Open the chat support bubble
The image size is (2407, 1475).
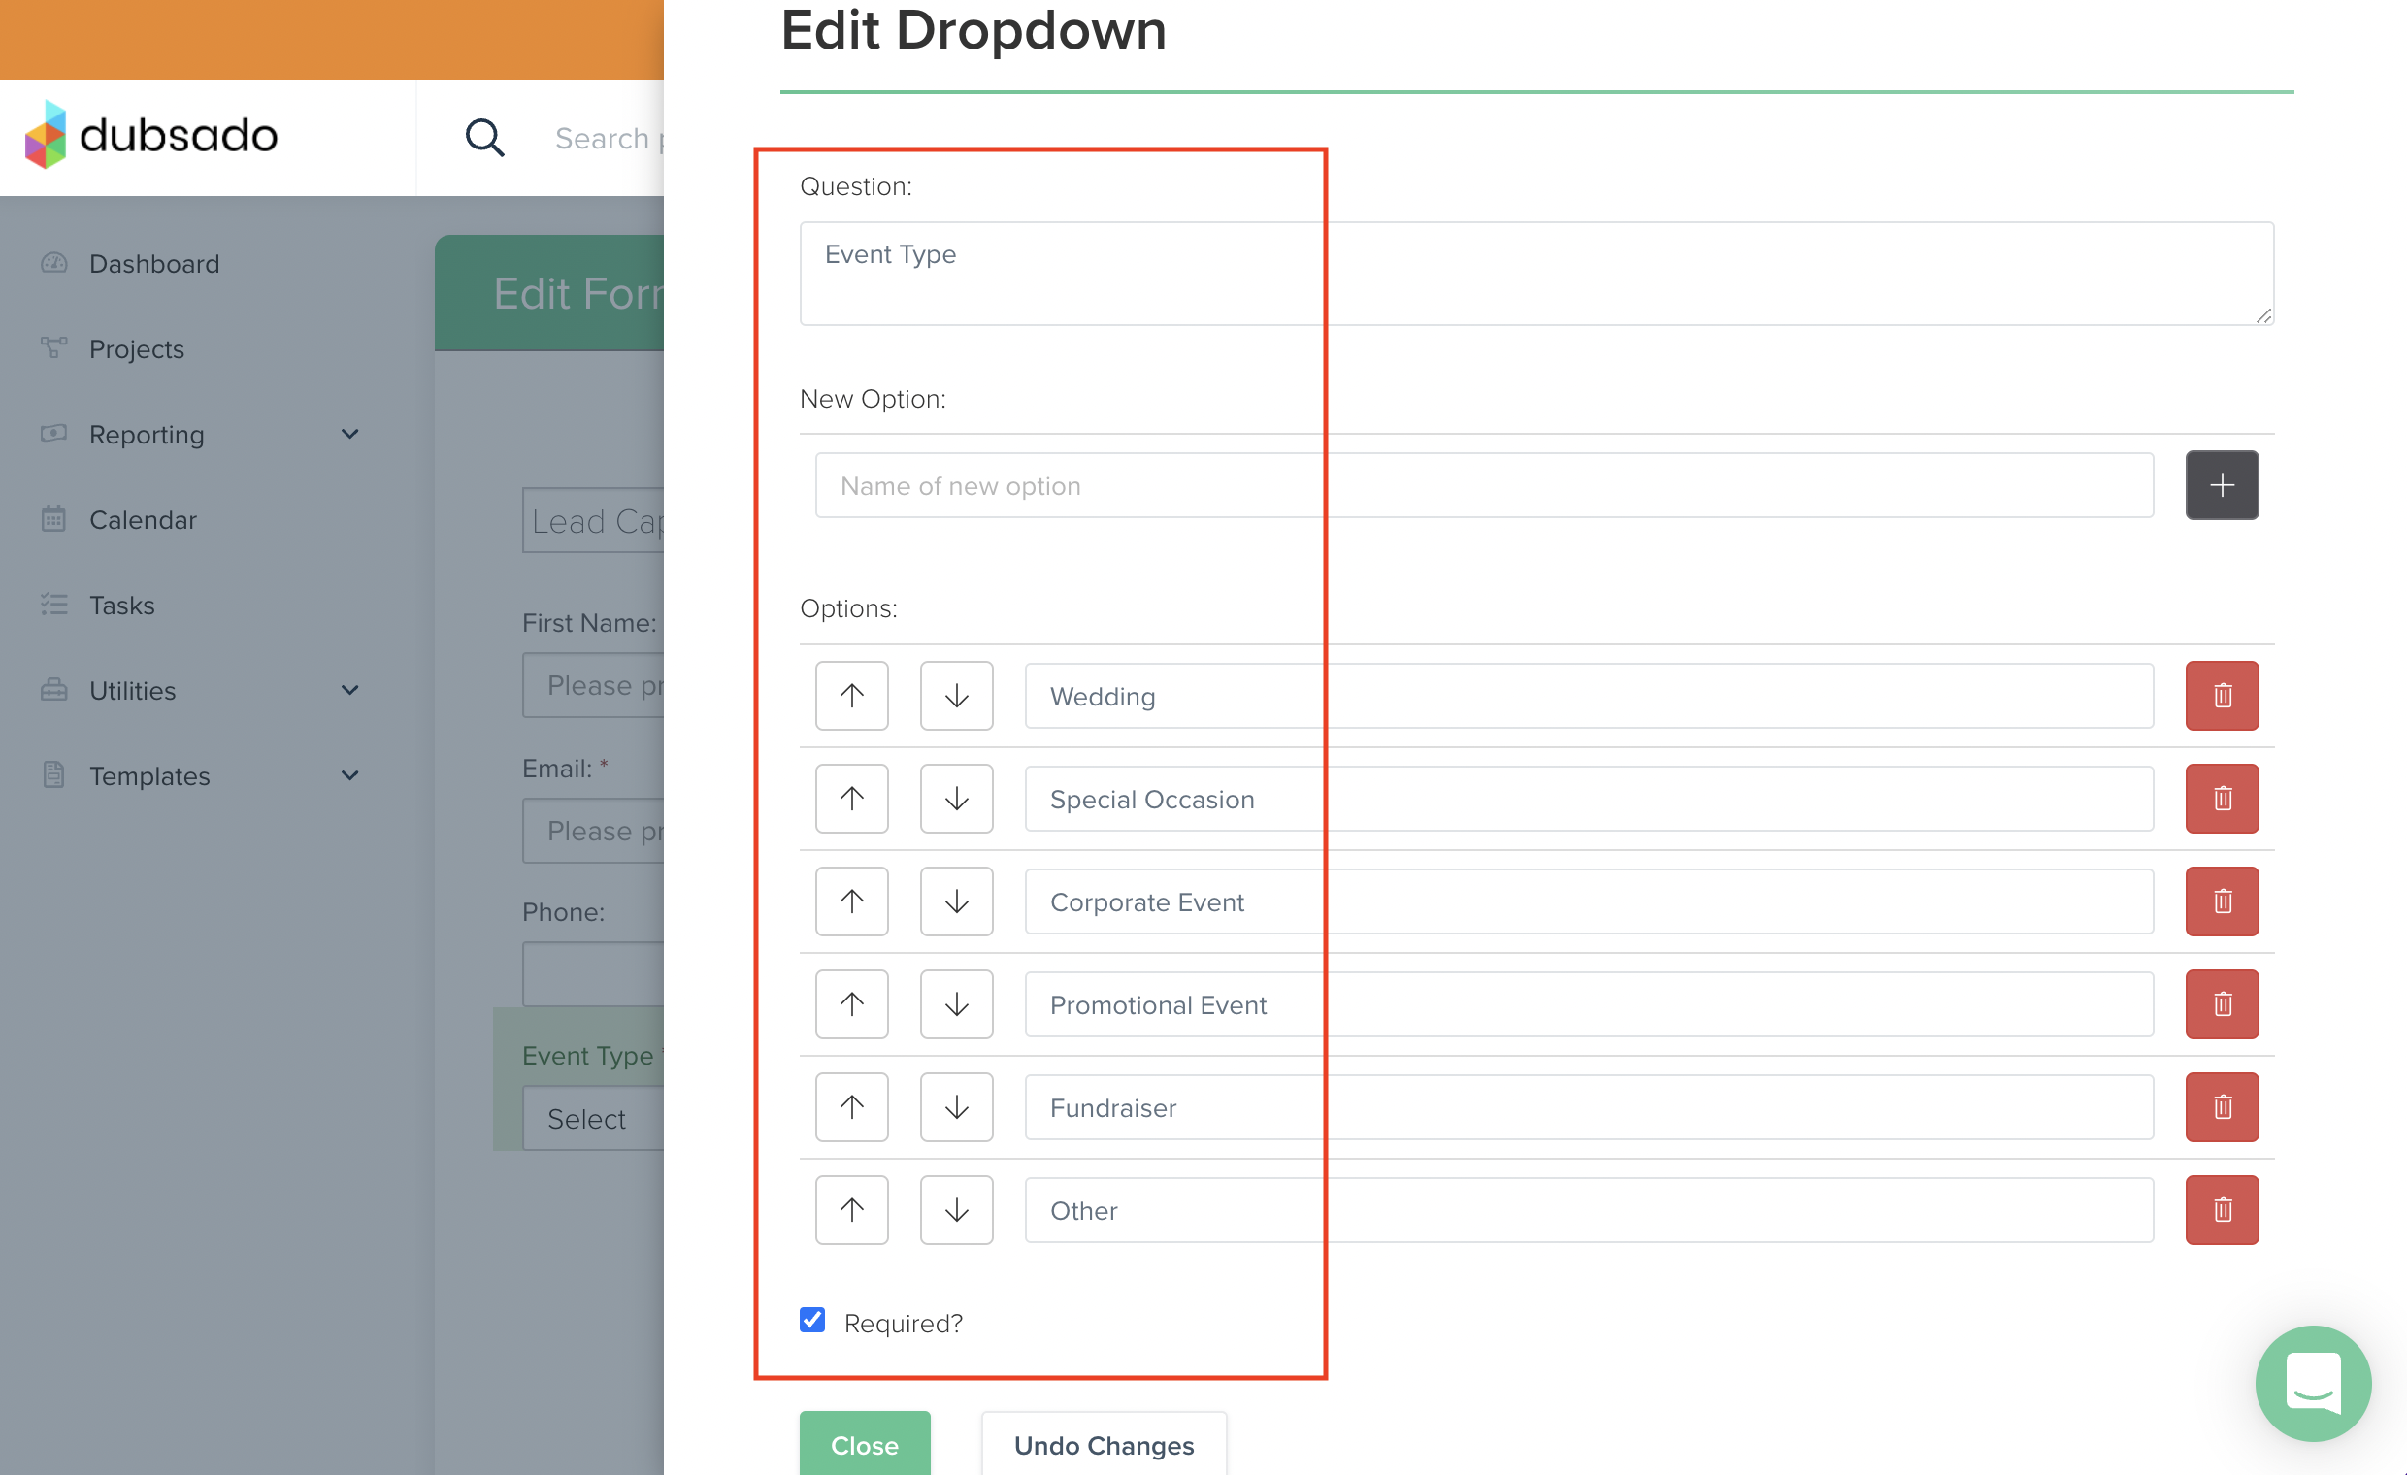click(2311, 1382)
